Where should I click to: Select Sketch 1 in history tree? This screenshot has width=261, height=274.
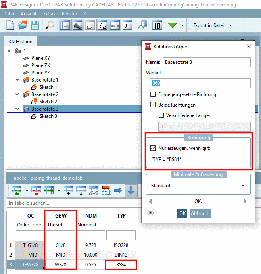pyautogui.click(x=48, y=87)
